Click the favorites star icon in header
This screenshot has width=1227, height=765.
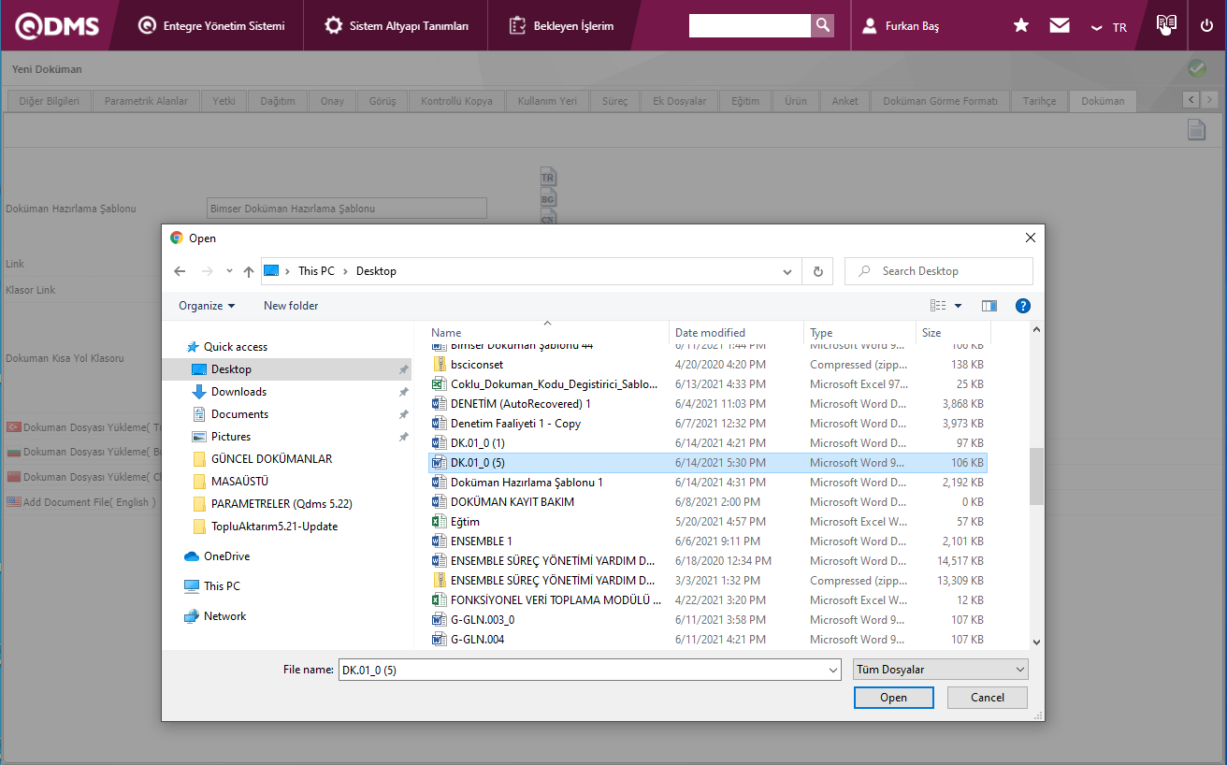(x=1021, y=25)
